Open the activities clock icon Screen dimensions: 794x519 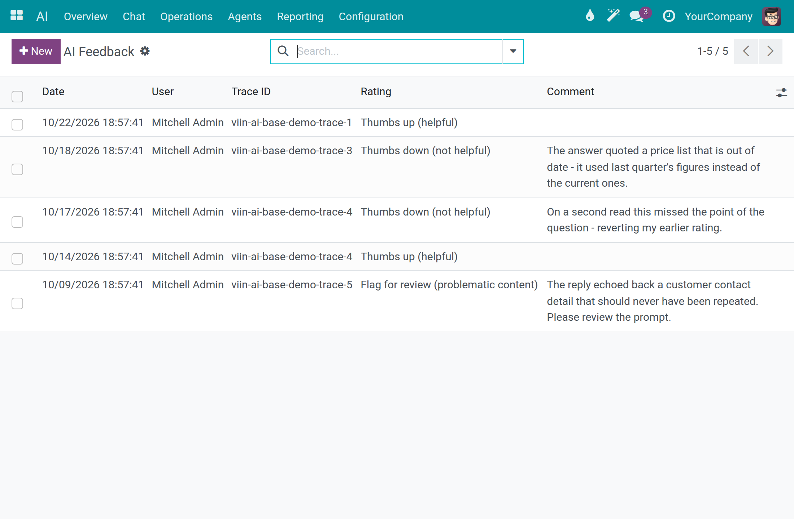click(669, 16)
